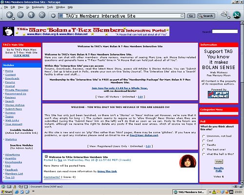View poll Results link
This screenshot has width=244, height=195.
tap(219, 168)
